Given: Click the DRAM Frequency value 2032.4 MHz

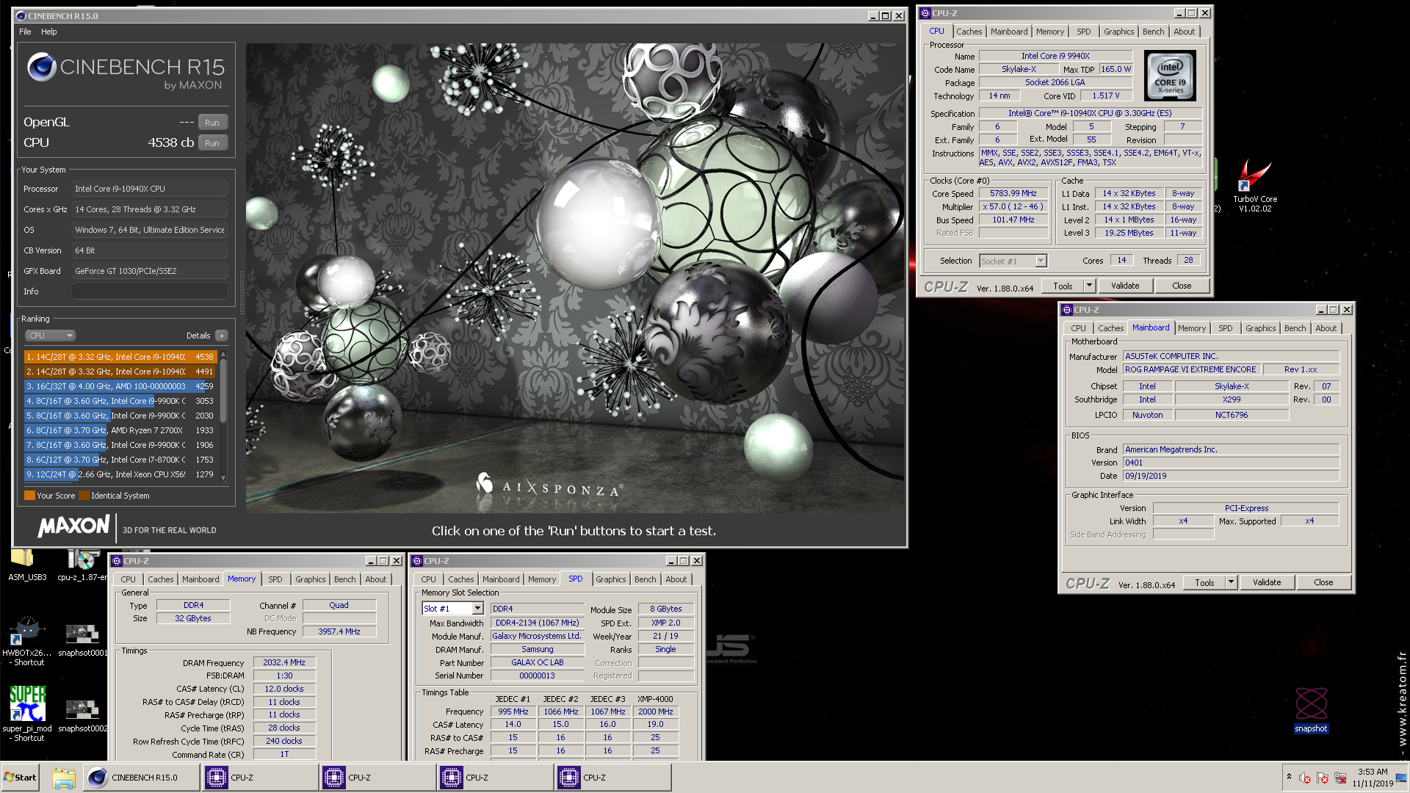Looking at the screenshot, I should pos(284,662).
